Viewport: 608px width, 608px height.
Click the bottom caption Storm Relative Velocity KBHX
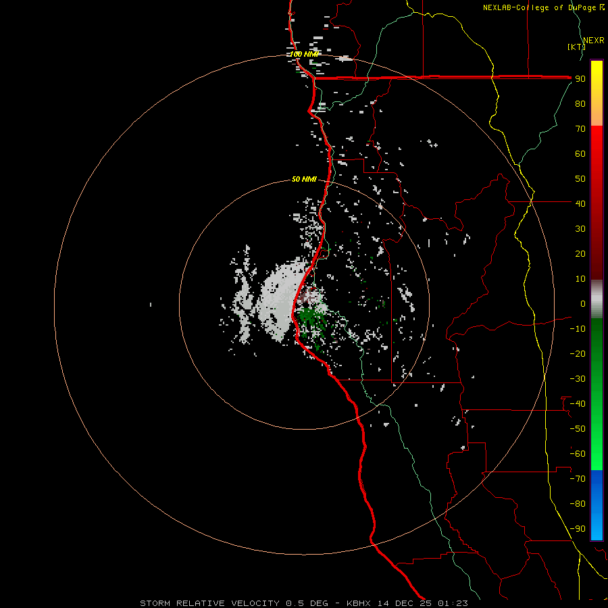[x=304, y=603]
